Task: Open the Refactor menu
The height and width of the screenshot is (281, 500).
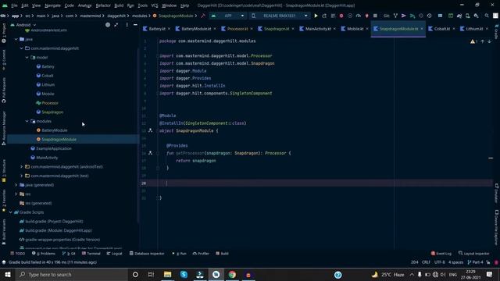Action: coord(103,5)
